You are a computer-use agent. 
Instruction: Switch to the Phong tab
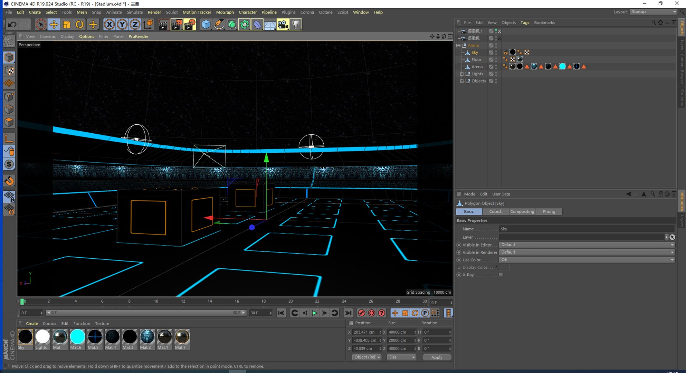[549, 212]
